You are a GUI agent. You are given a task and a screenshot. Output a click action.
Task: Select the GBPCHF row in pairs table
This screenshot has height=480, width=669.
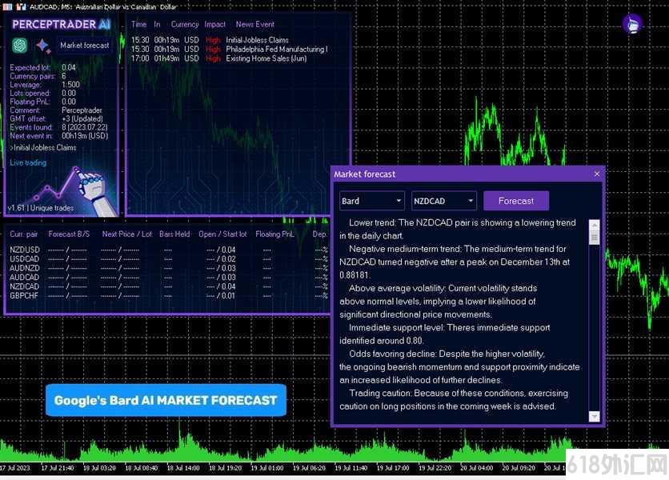tap(169, 296)
